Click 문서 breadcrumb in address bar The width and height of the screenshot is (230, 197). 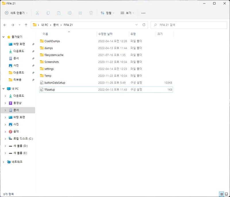click(56, 25)
